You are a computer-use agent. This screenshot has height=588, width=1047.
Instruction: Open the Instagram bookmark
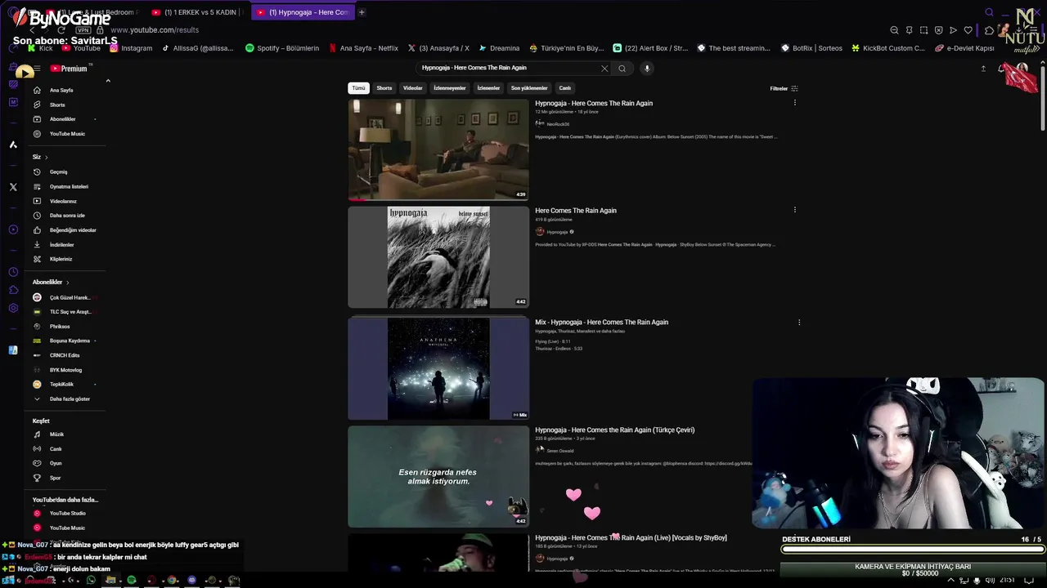[131, 48]
